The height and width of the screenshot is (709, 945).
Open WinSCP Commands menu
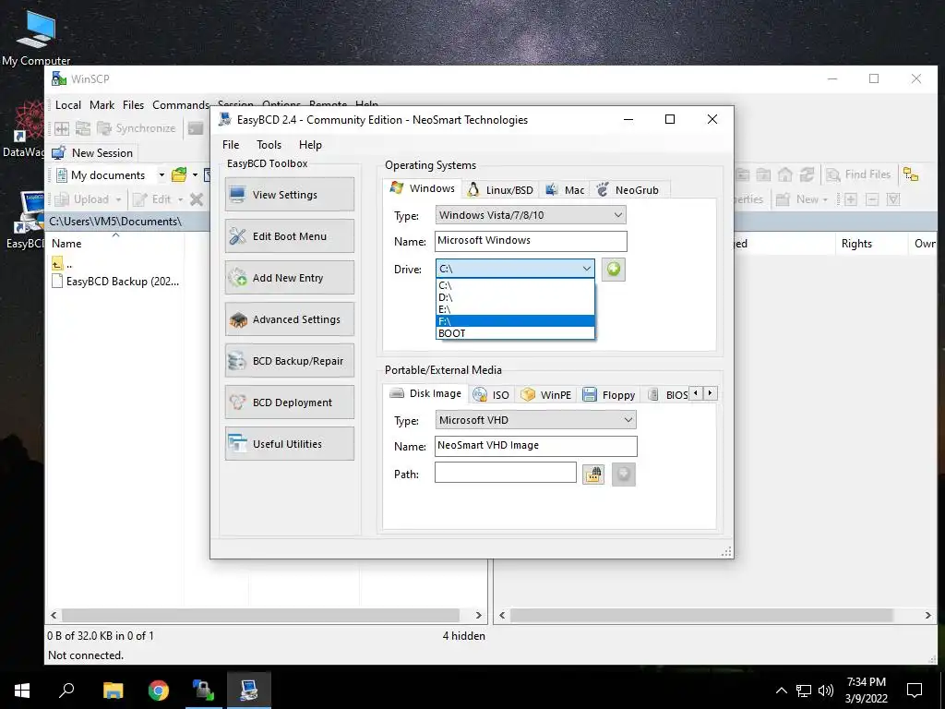tap(180, 105)
